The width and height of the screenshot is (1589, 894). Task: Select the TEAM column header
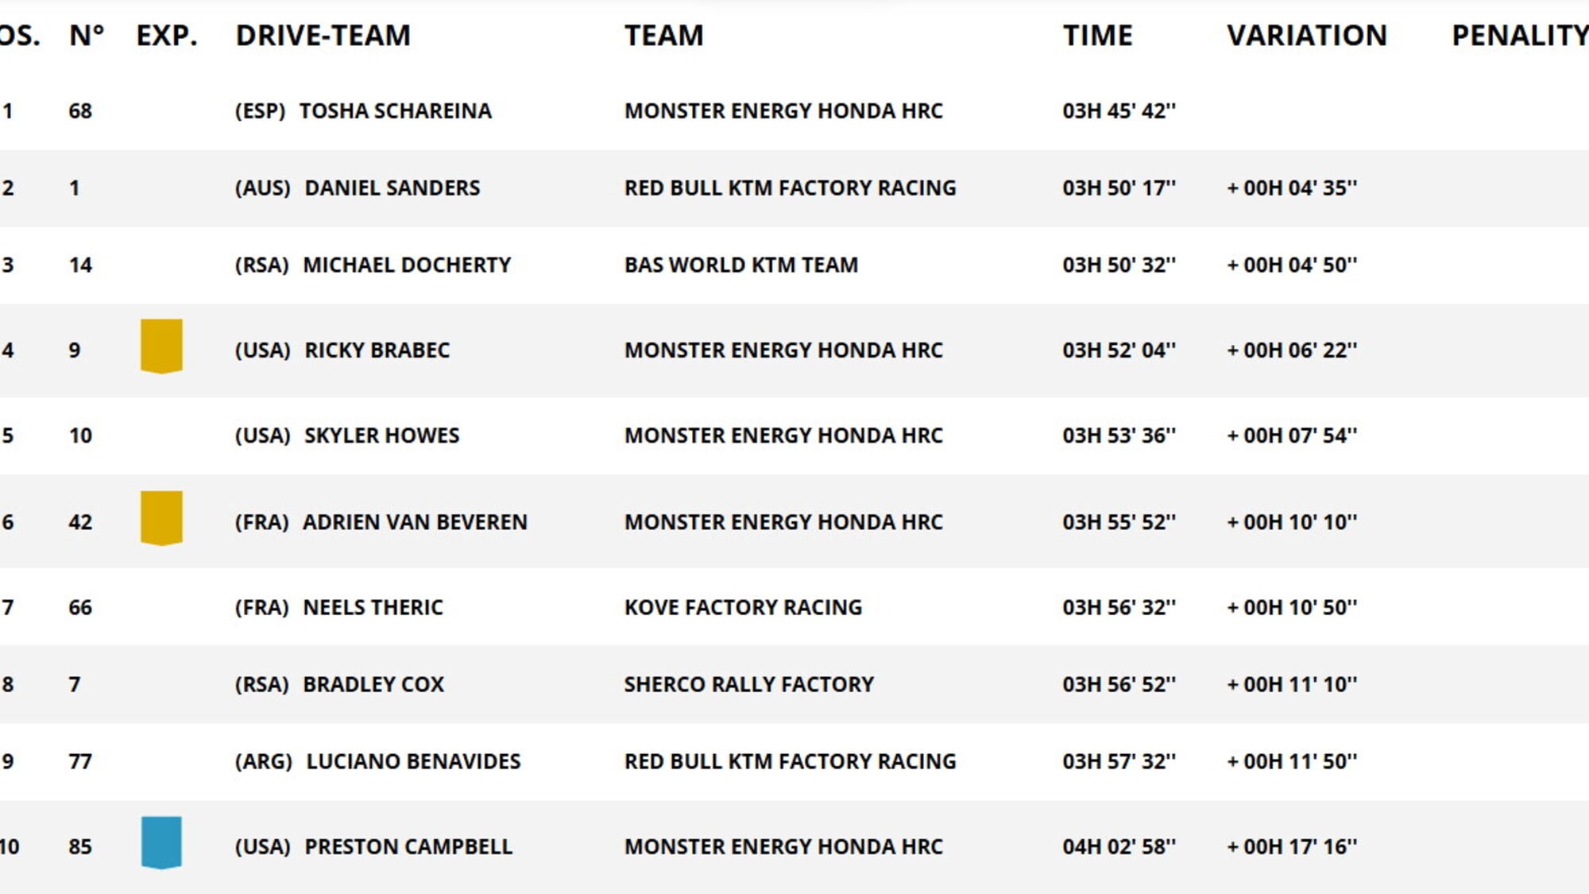[663, 36]
